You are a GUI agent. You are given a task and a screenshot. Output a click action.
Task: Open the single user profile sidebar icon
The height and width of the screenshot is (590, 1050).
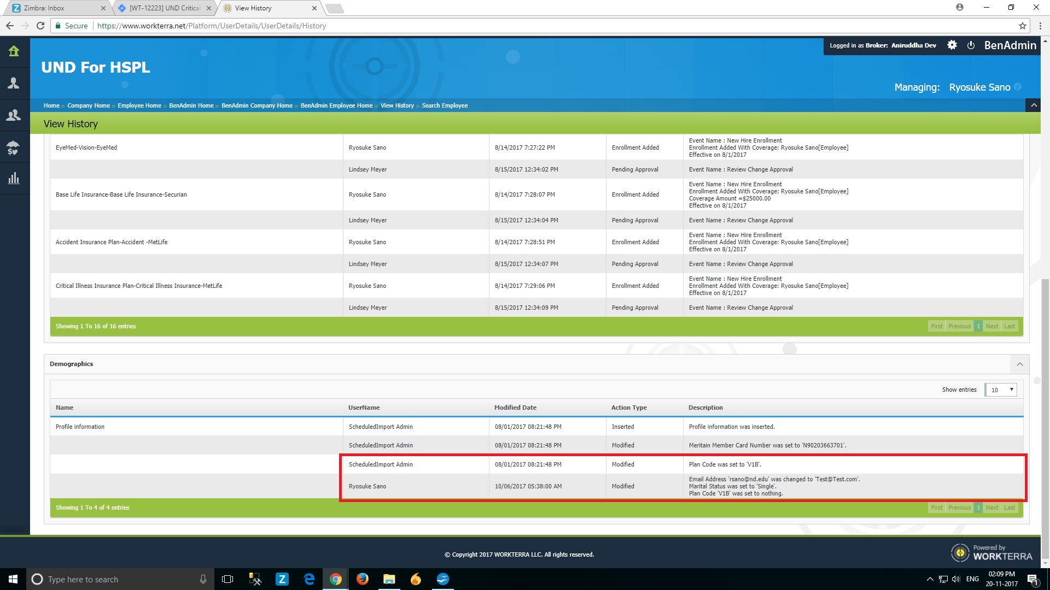(x=14, y=83)
